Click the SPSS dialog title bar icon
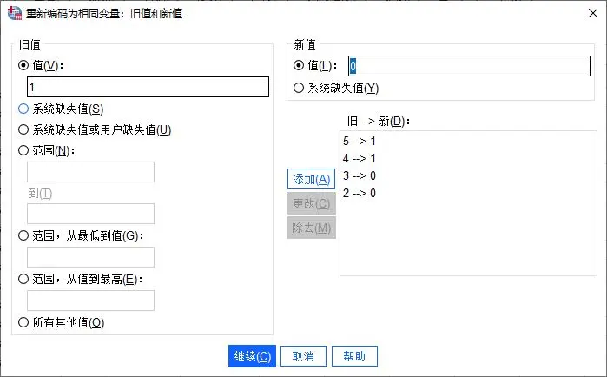 15,13
